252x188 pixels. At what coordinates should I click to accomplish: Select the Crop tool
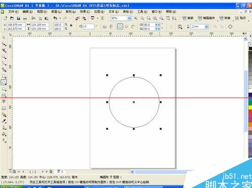click(x=4, y=50)
